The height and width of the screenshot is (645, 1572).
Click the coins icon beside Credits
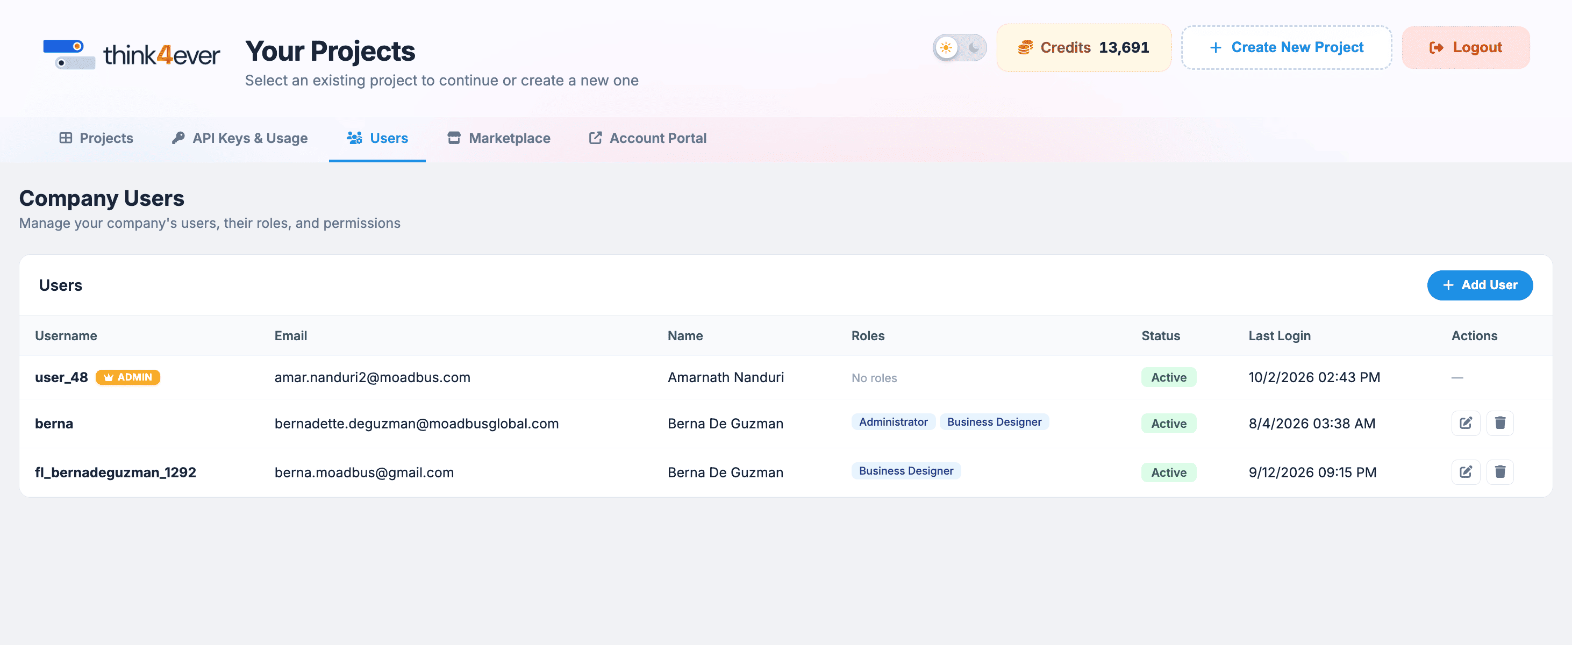[x=1025, y=48]
